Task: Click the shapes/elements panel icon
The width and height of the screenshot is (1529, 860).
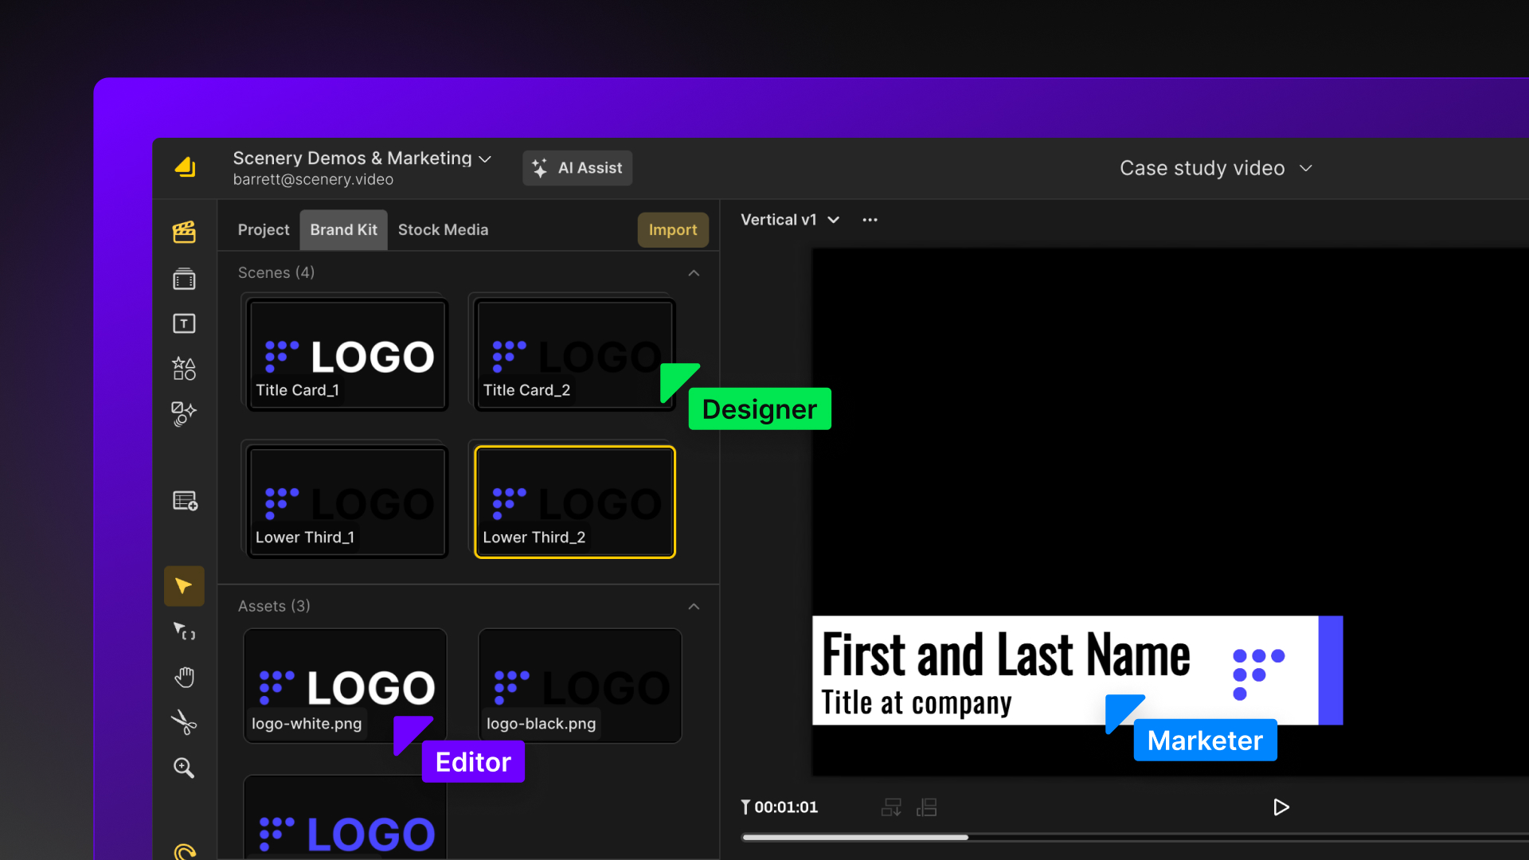Action: pos(184,368)
